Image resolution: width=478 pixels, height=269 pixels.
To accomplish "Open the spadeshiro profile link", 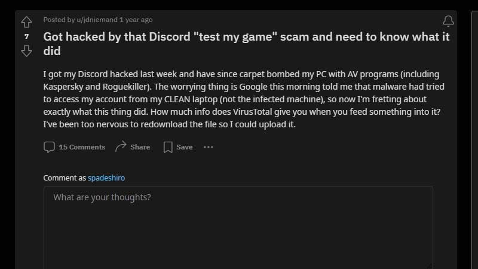I will [x=106, y=178].
